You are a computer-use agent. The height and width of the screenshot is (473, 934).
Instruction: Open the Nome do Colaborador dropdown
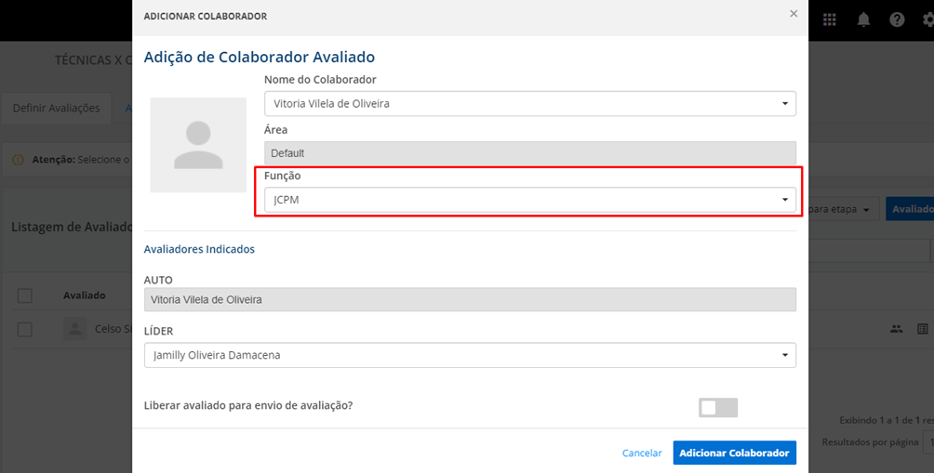(x=529, y=103)
